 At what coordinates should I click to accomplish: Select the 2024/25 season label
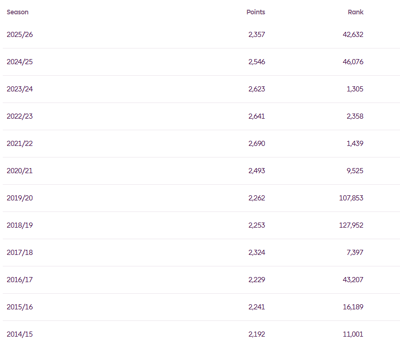click(19, 62)
